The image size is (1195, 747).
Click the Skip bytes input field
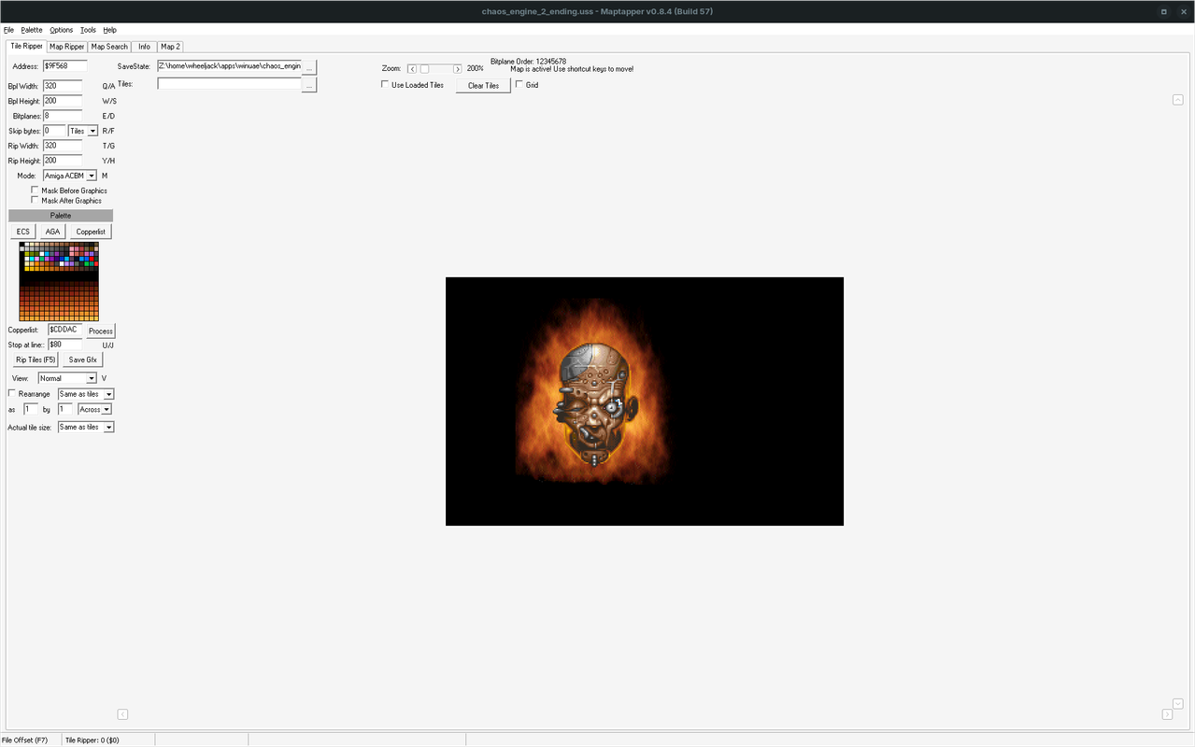click(x=54, y=131)
